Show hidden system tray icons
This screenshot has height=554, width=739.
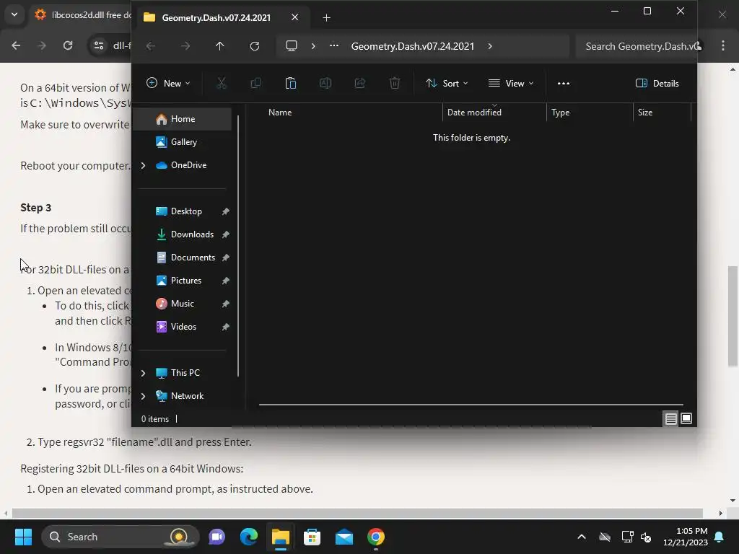(582, 537)
